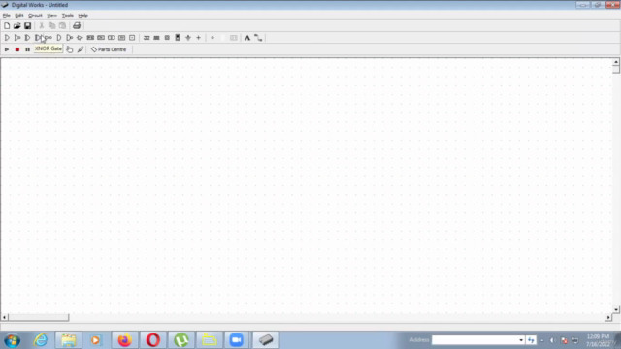Select the Wire drawing tool

258,38
